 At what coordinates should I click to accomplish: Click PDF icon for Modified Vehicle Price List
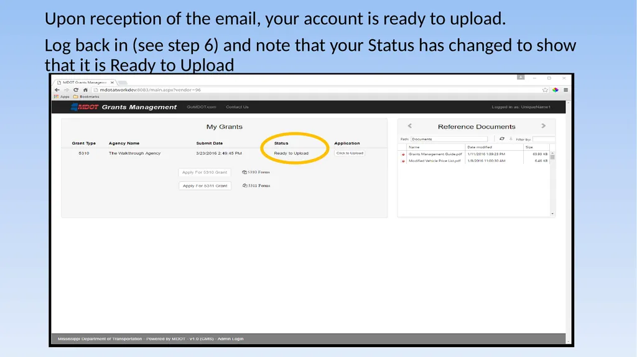click(403, 161)
